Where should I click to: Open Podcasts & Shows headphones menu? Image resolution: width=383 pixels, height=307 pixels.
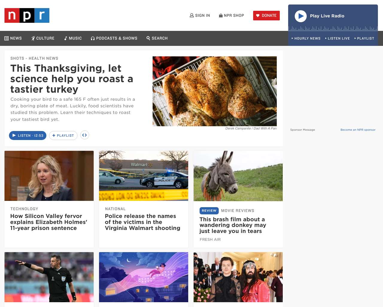[114, 38]
